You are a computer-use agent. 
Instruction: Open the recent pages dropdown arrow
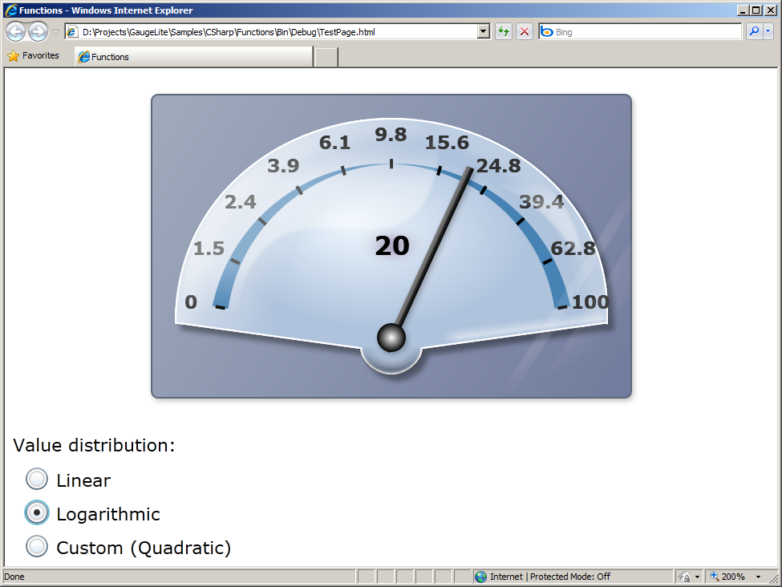[x=55, y=32]
